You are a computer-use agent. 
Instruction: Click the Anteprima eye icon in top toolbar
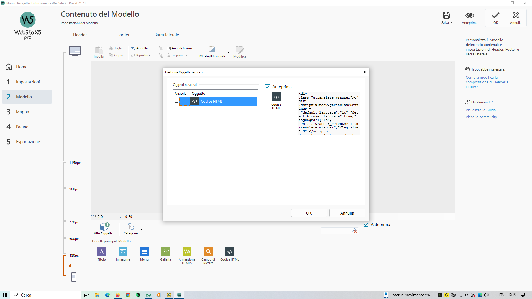click(x=469, y=16)
